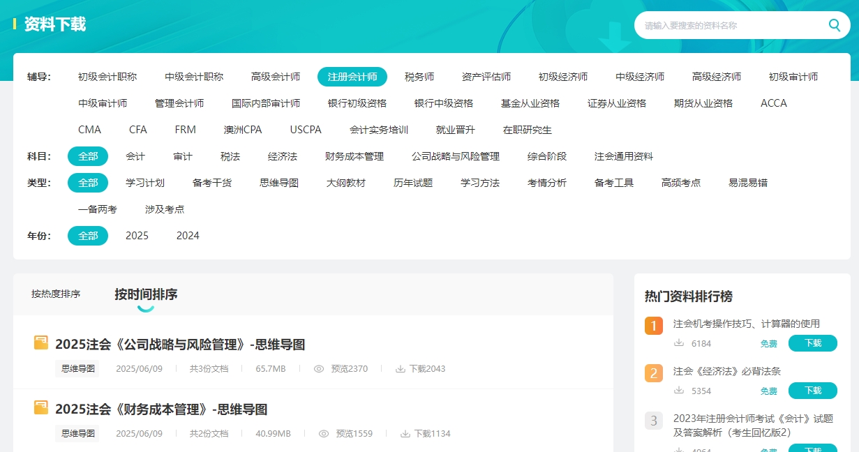Click the 下载 button for 注会《经济法》必背法条

[x=812, y=391]
